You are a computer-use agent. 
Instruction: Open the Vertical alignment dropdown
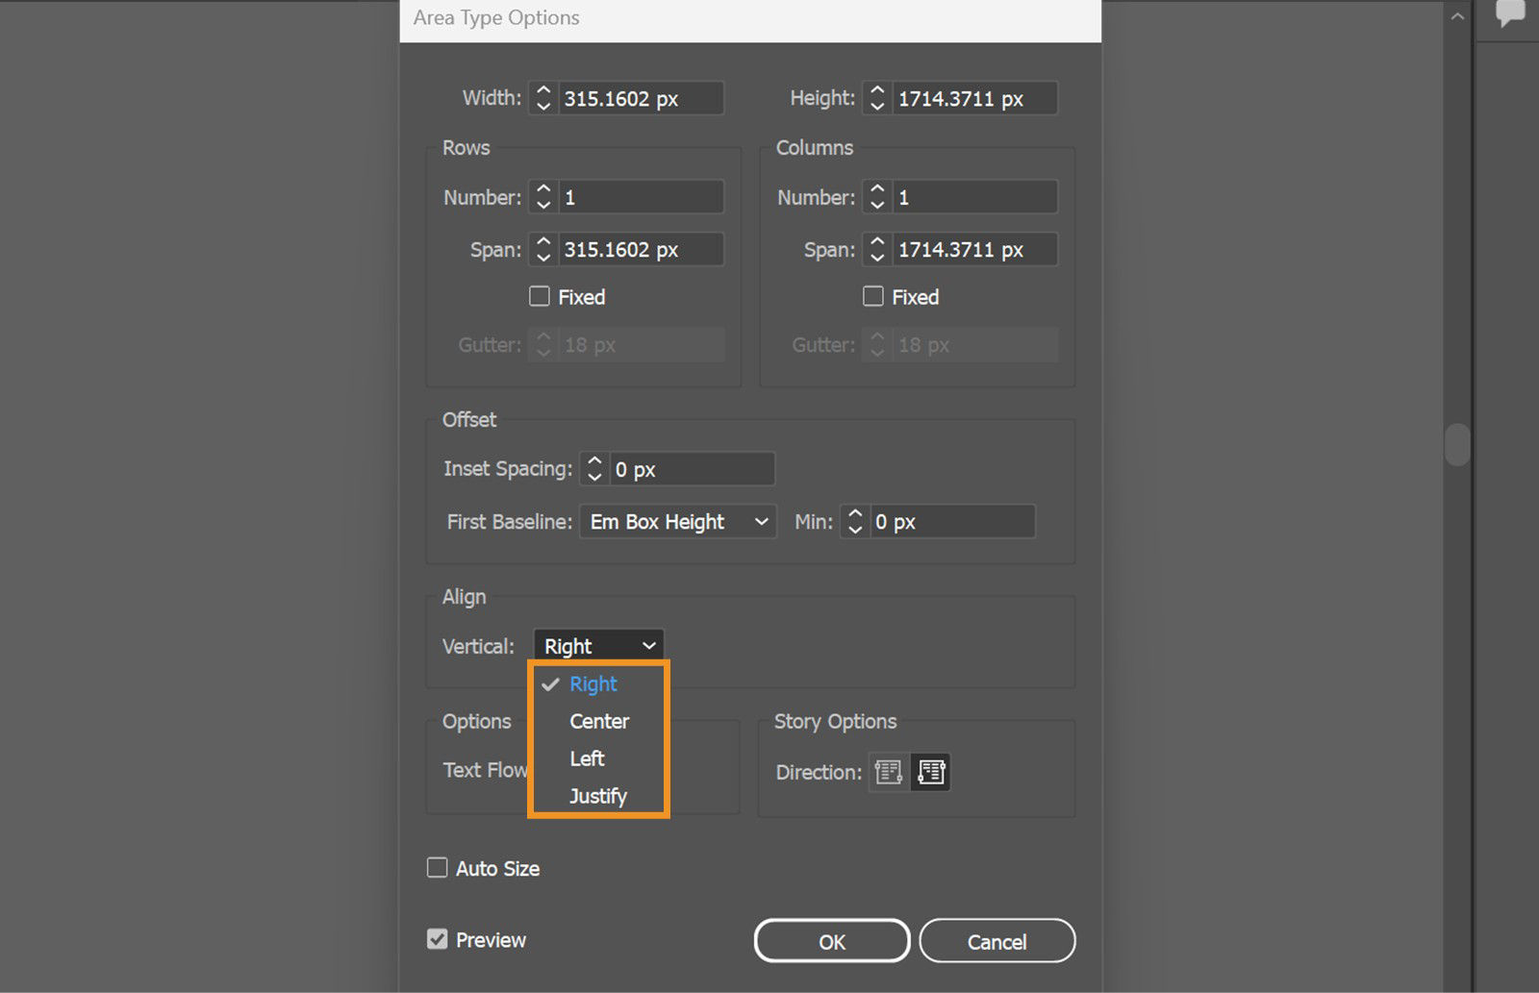point(597,645)
